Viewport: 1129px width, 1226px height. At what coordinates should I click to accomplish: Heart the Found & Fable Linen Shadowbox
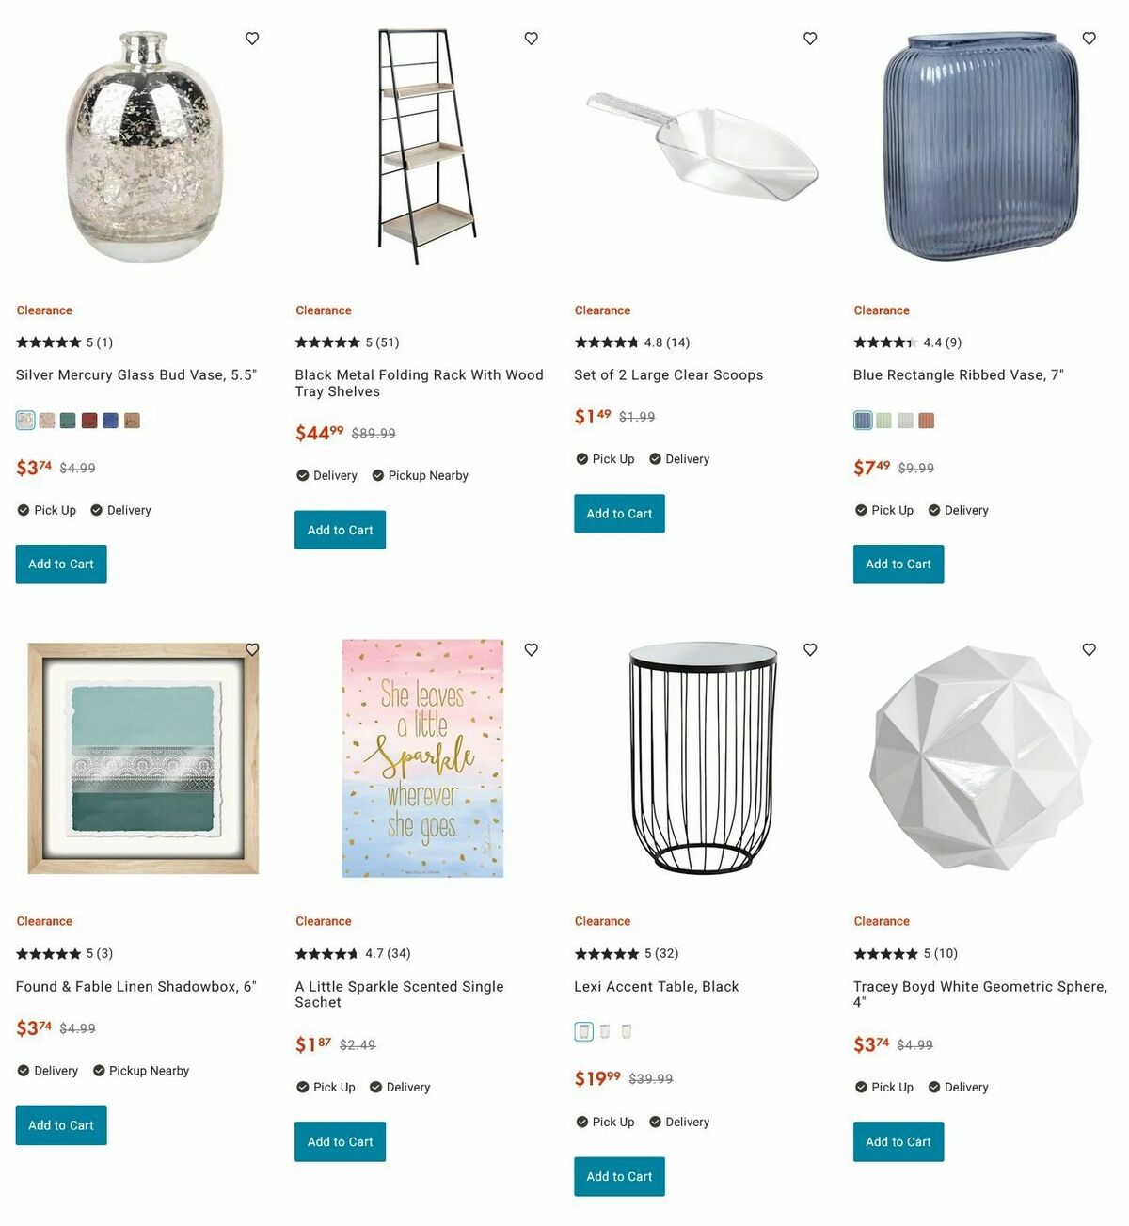point(252,649)
